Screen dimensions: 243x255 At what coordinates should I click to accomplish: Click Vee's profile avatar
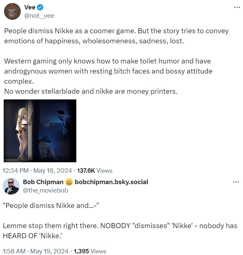[12, 11]
